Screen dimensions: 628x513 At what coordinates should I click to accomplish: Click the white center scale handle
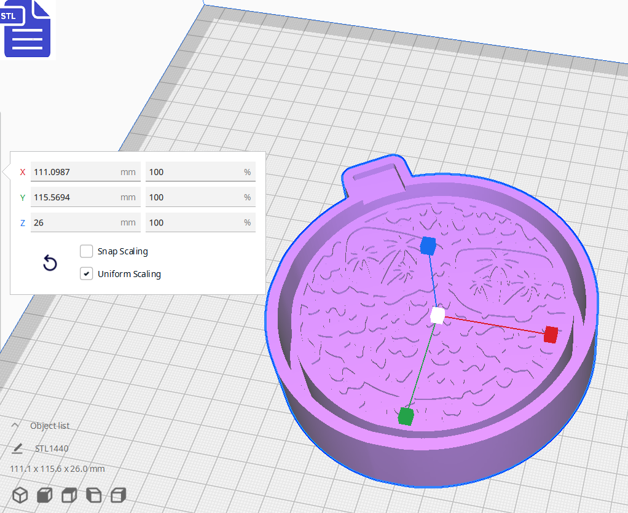[x=438, y=315]
